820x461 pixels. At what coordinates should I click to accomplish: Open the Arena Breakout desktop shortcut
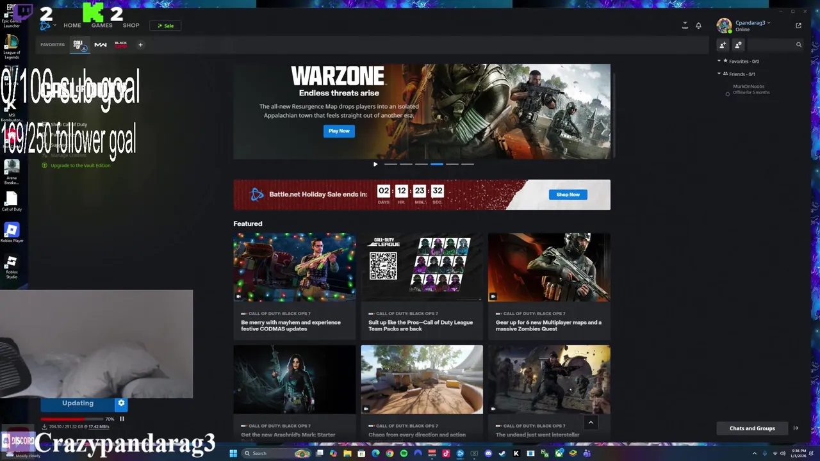pyautogui.click(x=12, y=172)
